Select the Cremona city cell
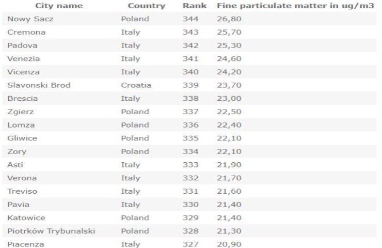This screenshot has height=248, width=382. (26, 32)
